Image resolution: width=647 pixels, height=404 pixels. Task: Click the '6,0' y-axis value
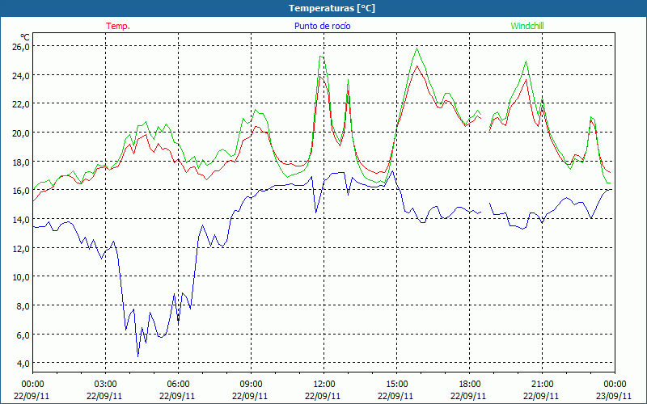pyautogui.click(x=23, y=335)
